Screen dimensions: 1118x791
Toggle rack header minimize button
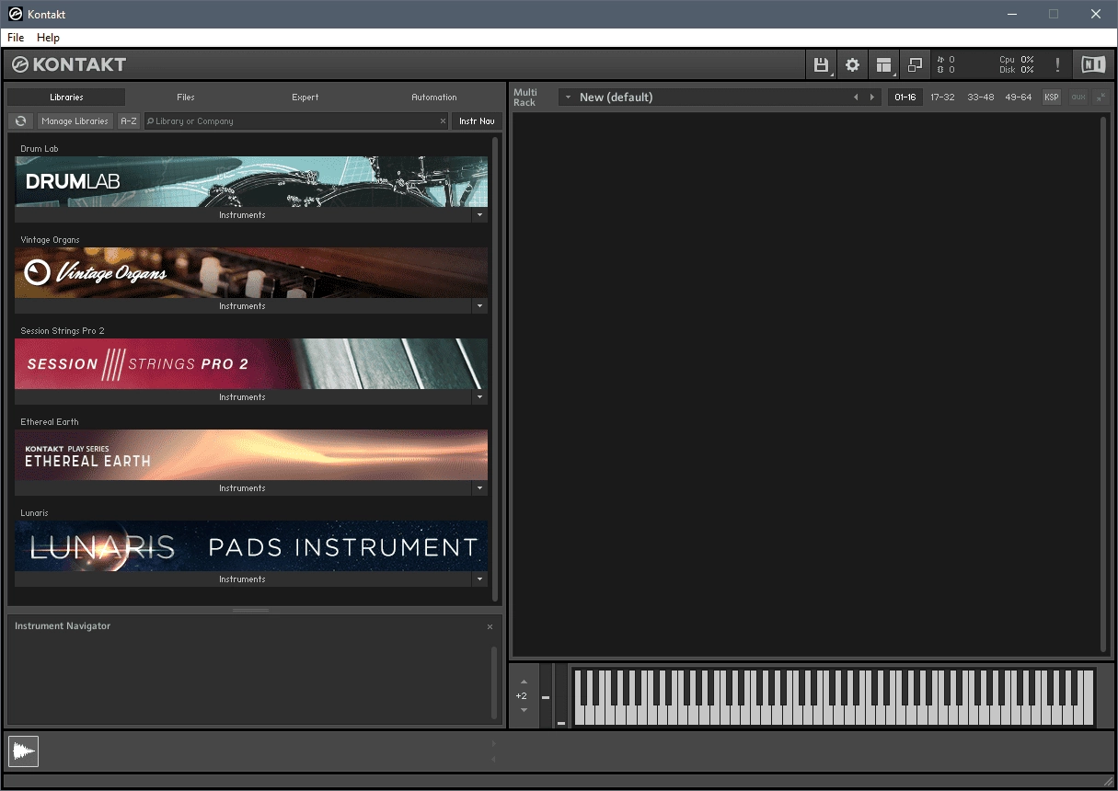click(x=1101, y=97)
